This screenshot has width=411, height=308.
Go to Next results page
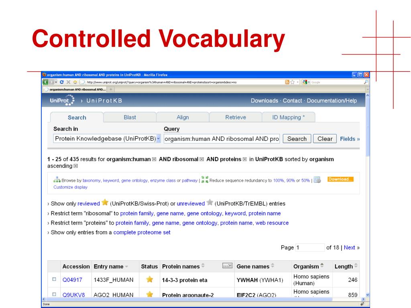[x=349, y=247]
